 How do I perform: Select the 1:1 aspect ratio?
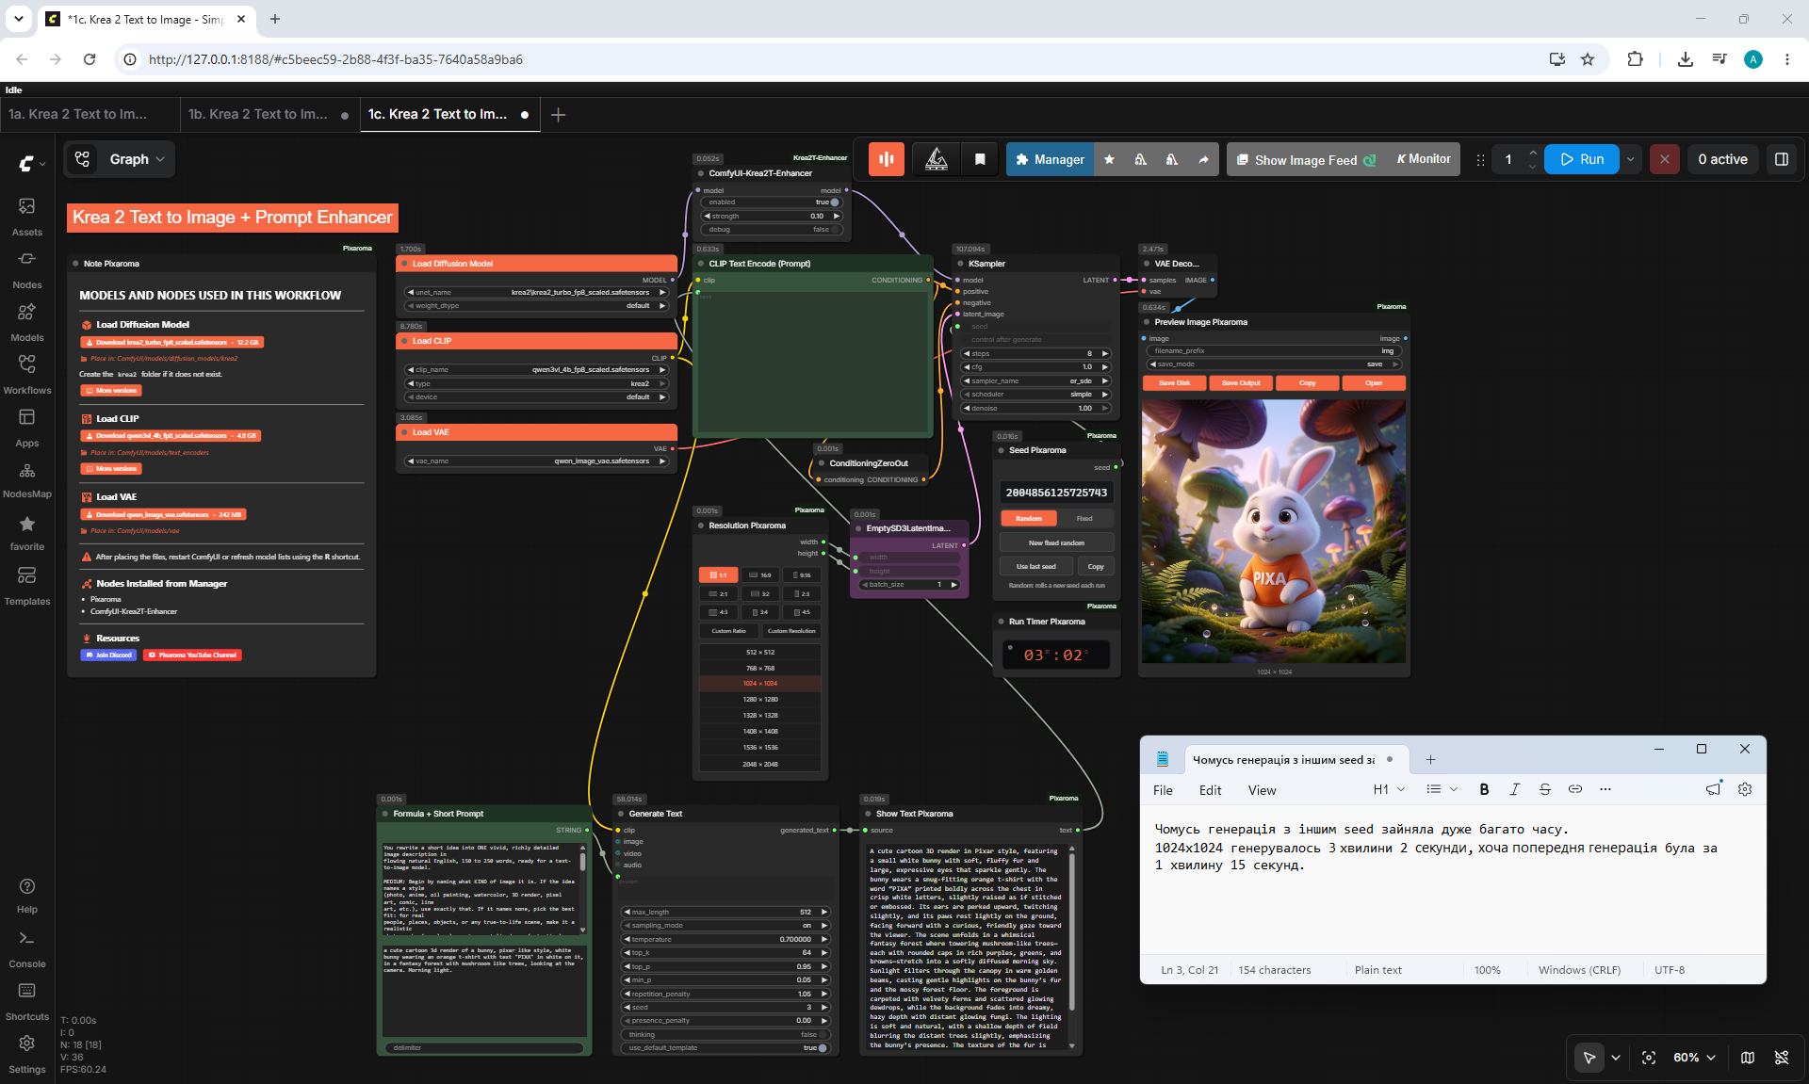(718, 574)
